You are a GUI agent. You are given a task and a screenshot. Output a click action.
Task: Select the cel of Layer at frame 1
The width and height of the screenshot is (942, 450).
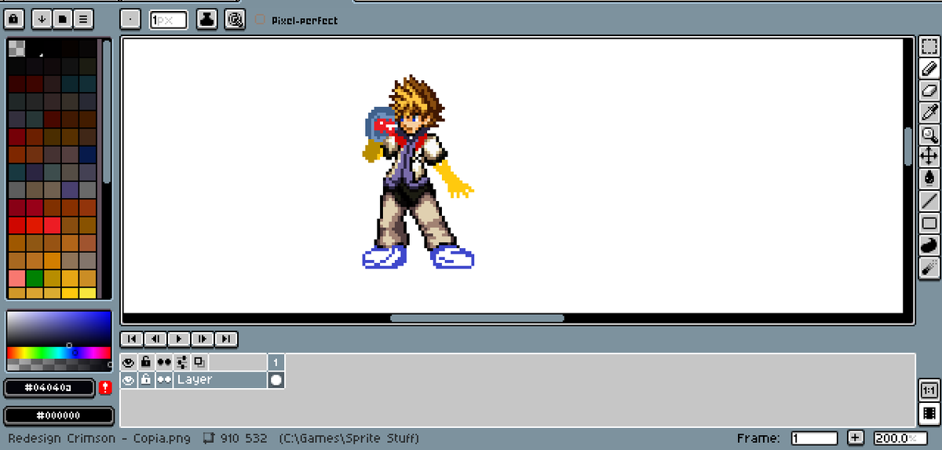click(276, 379)
